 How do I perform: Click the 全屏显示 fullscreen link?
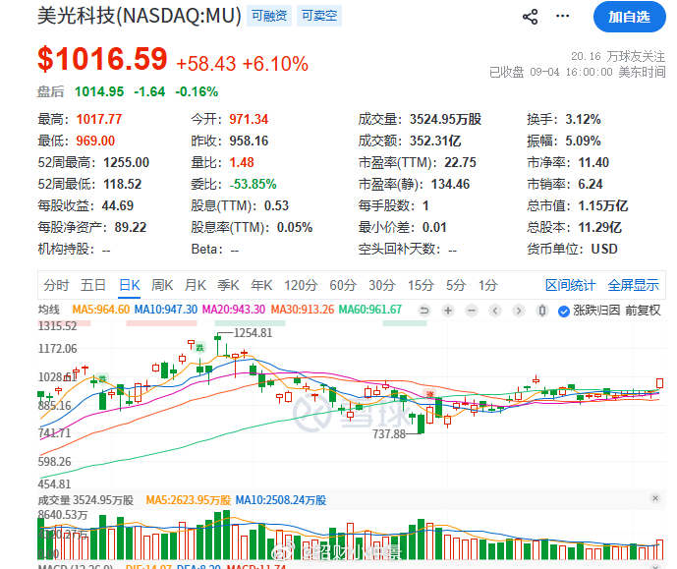633,285
